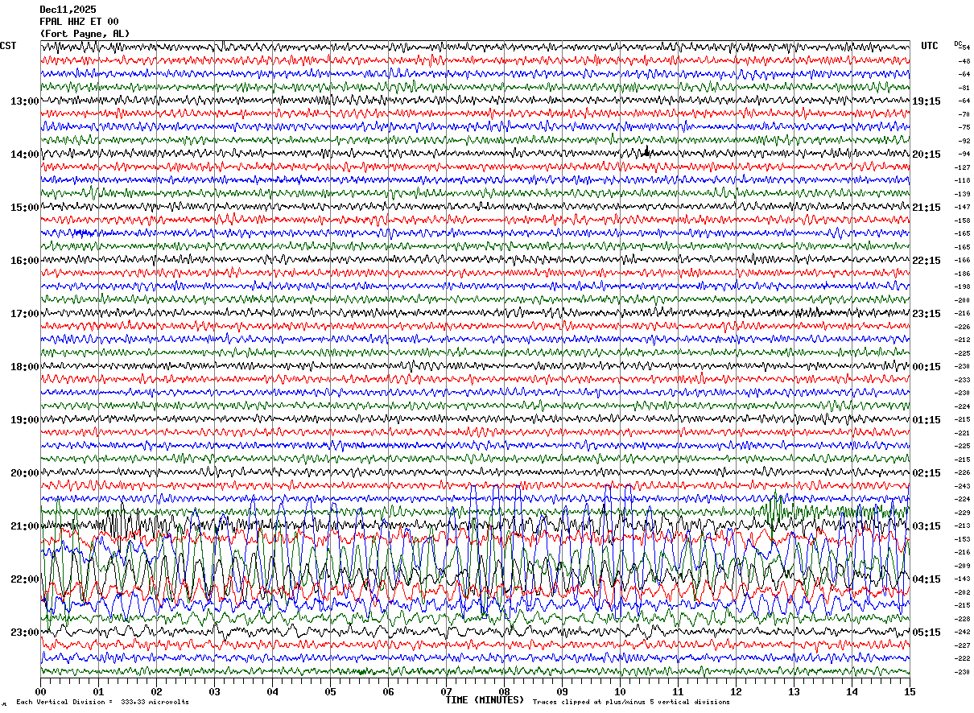The width and height of the screenshot is (974, 713).
Task: Select the 18:00 CST row label
Action: (25, 367)
